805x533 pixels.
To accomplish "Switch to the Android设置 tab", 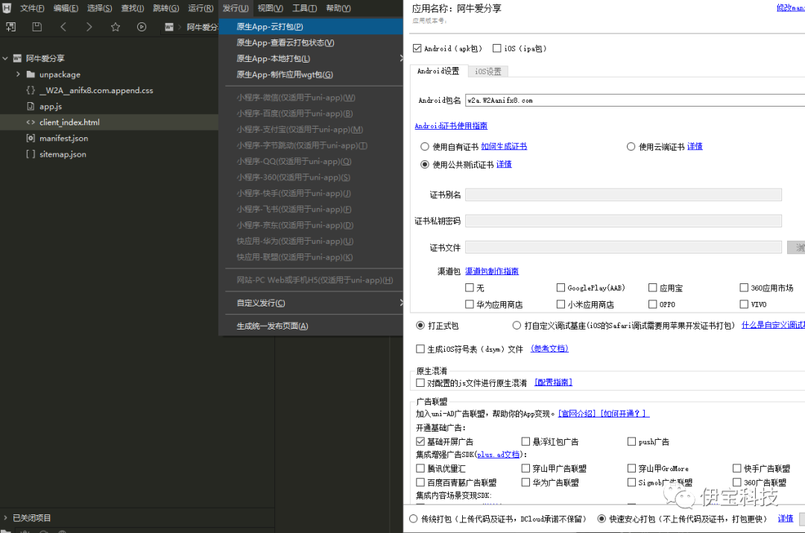I will point(438,71).
